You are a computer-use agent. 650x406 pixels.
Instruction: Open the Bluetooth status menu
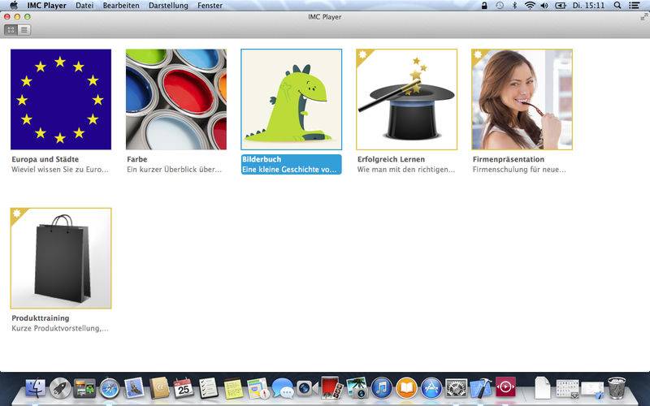515,6
